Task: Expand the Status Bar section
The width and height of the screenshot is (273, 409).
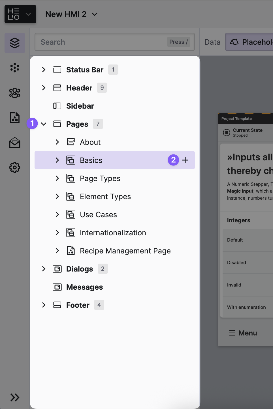Action: [x=44, y=70]
